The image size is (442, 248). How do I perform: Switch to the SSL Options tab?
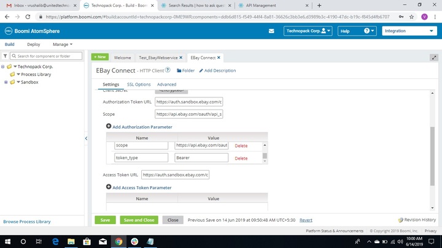138,85
